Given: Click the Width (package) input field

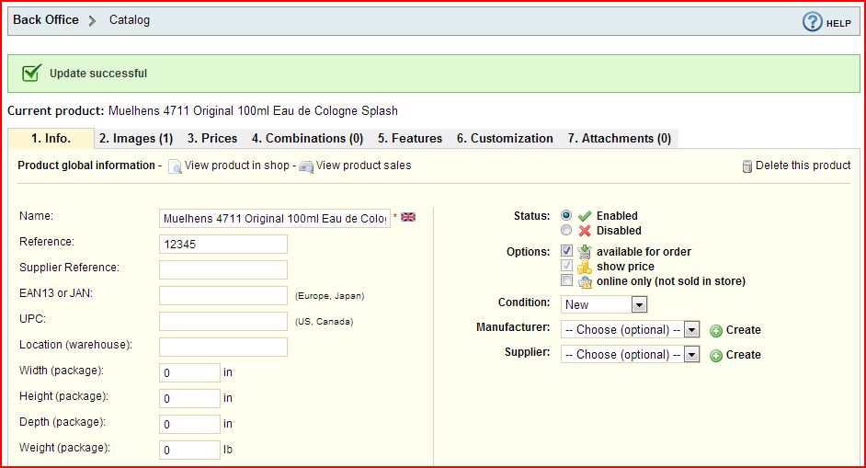Looking at the screenshot, I should [189, 373].
